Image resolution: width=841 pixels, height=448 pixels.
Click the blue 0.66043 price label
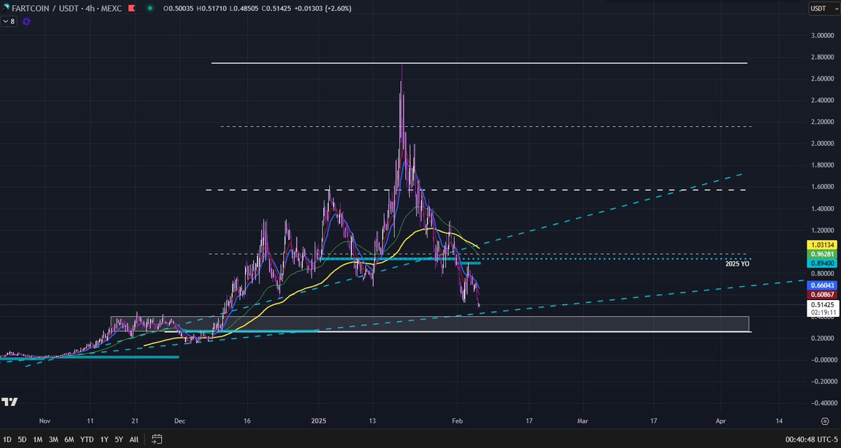[821, 285]
